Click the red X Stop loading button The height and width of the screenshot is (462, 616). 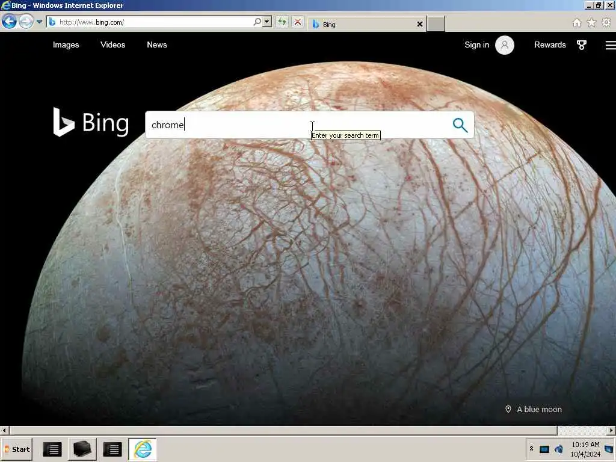pos(298,22)
